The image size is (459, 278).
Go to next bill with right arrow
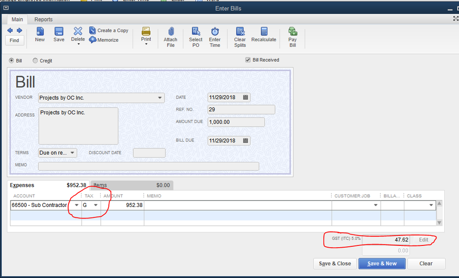click(x=19, y=30)
